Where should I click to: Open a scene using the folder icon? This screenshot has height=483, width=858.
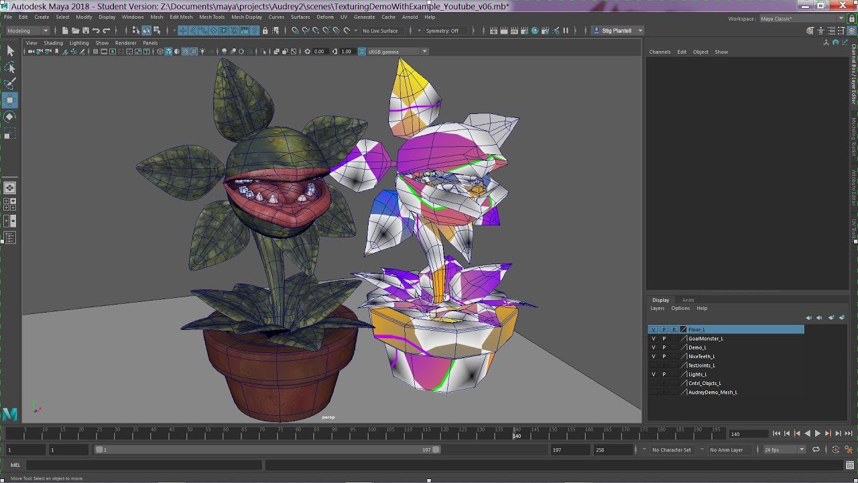[75, 30]
